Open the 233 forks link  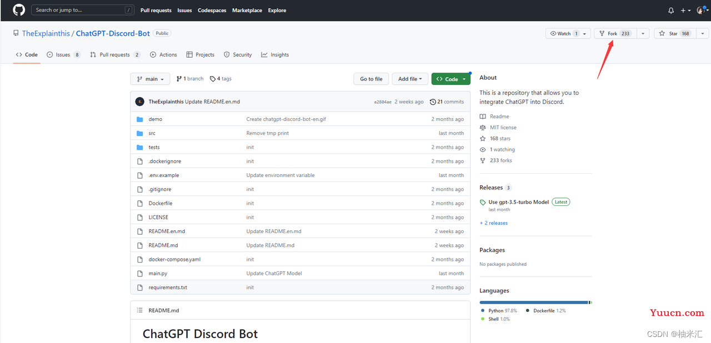click(x=496, y=160)
